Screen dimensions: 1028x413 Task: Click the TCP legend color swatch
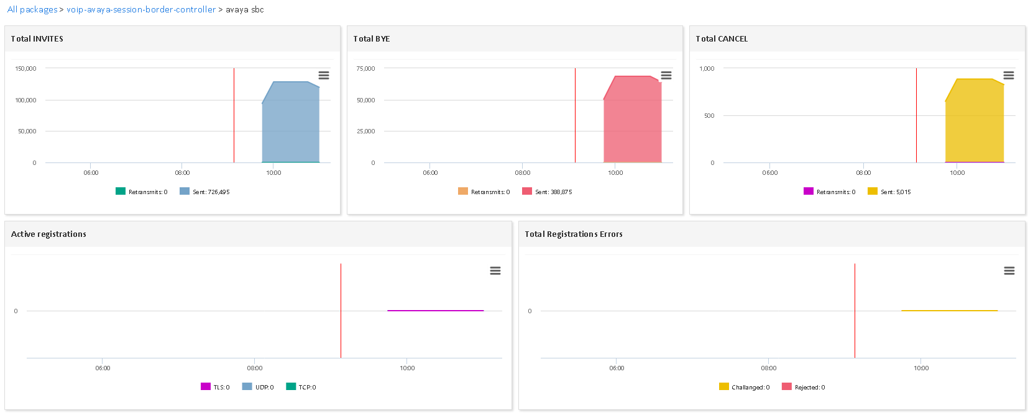[291, 387]
